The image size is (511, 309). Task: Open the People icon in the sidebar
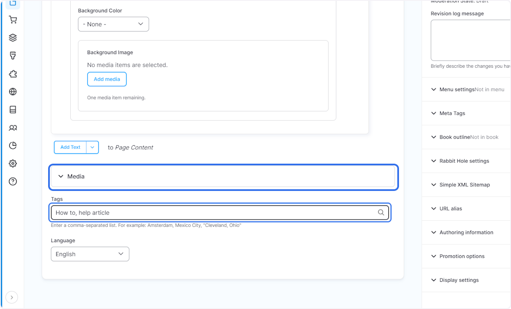(x=12, y=128)
